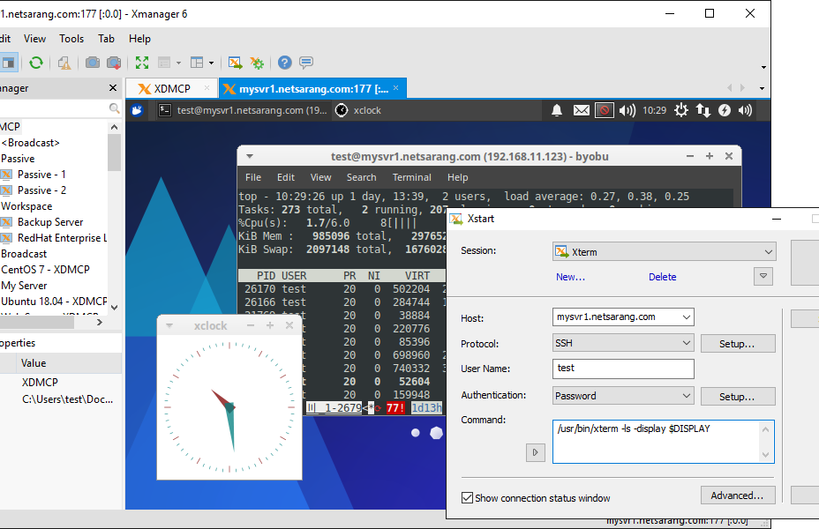Open the Terminal menu in byobu window
Screen dimensions: 819x529
pyautogui.click(x=411, y=177)
